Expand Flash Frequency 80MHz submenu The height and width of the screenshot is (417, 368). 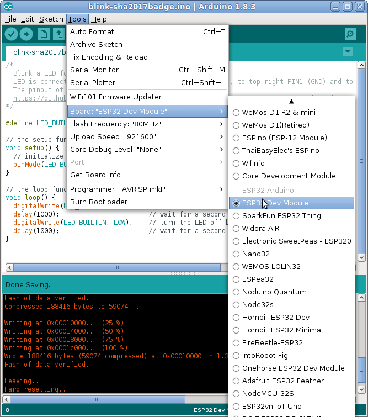tap(147, 124)
